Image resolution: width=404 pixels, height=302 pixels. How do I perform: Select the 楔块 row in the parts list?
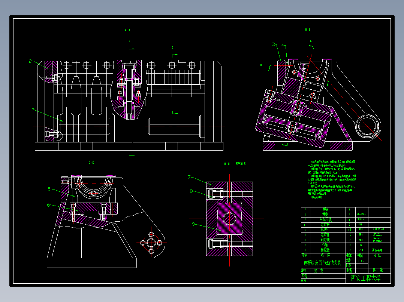[346, 209]
